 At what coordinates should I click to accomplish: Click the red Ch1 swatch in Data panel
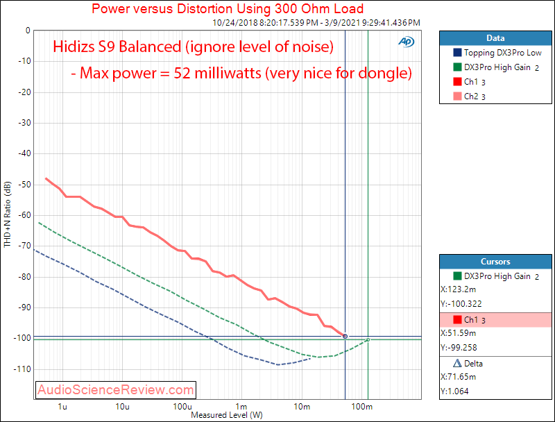pos(457,81)
